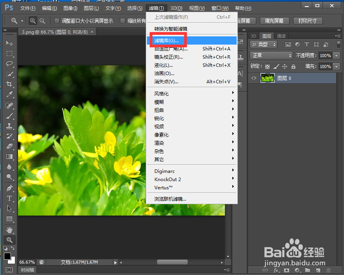Select the Eraser tool
Screen dimensions: 344x275
[9, 147]
